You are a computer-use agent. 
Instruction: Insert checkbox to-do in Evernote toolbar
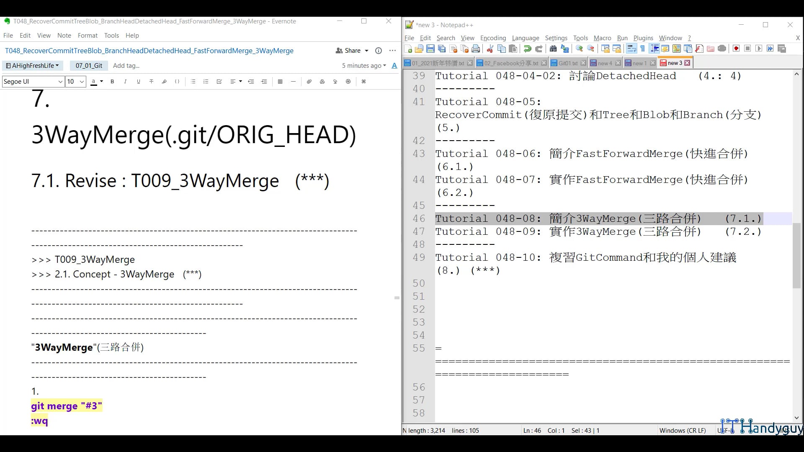219,82
